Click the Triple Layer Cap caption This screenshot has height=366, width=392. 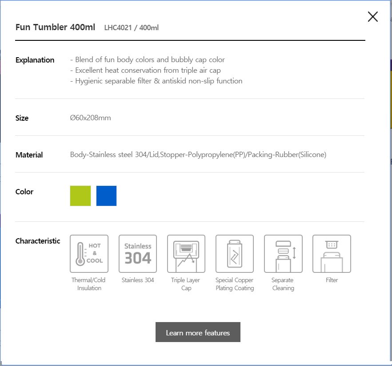(186, 284)
